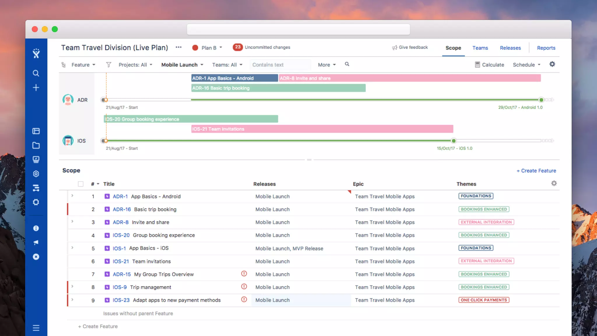Expand the IOS-23 payment methods row
Viewport: 597px width, 336px height.
pos(72,300)
